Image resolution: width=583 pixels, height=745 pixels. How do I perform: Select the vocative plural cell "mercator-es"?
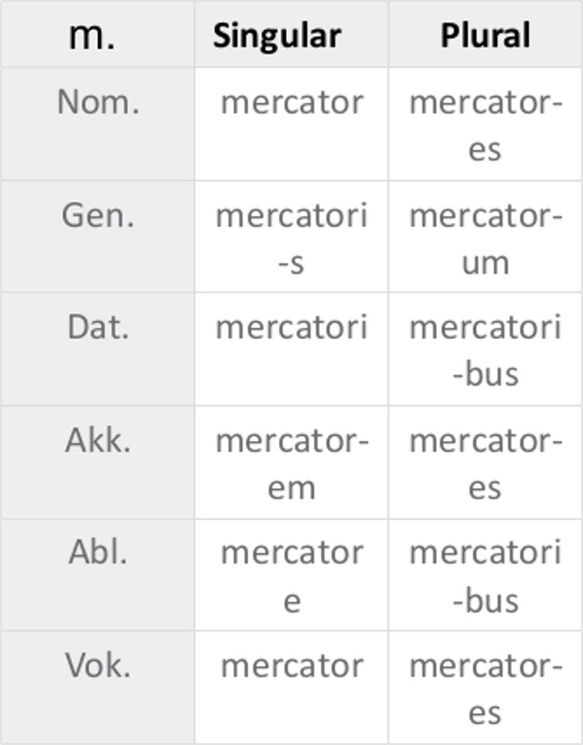coord(485,688)
